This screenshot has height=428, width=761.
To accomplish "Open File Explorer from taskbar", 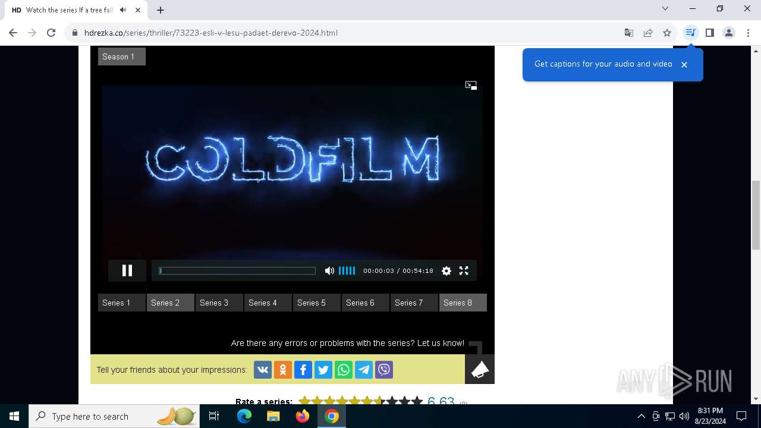I will coord(273,416).
